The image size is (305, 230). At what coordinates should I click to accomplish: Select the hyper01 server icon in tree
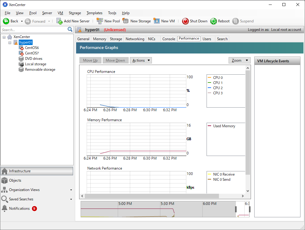16,42
